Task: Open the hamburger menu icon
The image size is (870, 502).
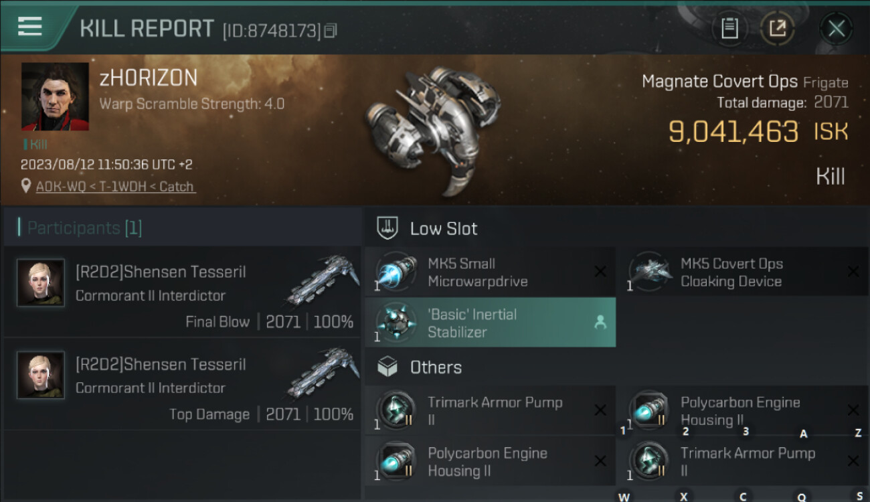Action: pyautogui.click(x=30, y=27)
